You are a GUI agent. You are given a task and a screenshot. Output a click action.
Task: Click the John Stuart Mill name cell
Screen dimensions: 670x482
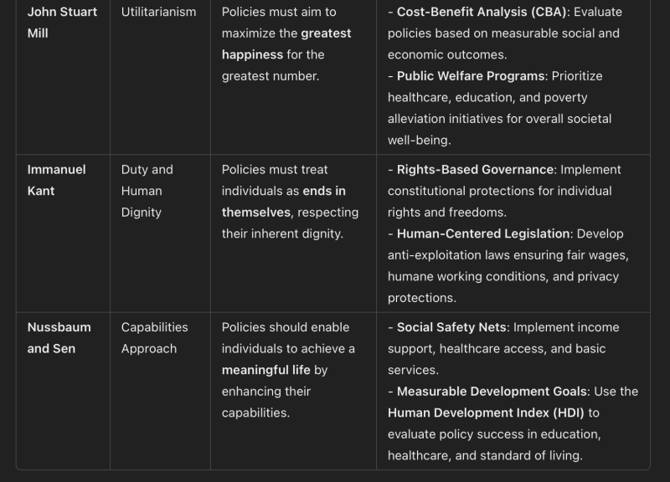(62, 23)
